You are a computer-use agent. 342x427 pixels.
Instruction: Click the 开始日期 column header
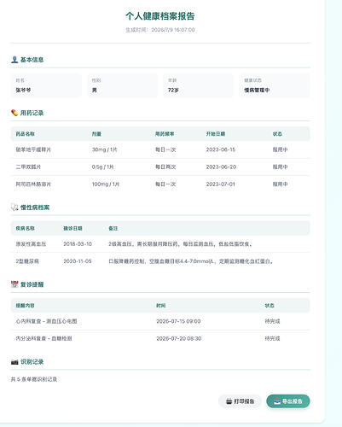click(x=216, y=134)
